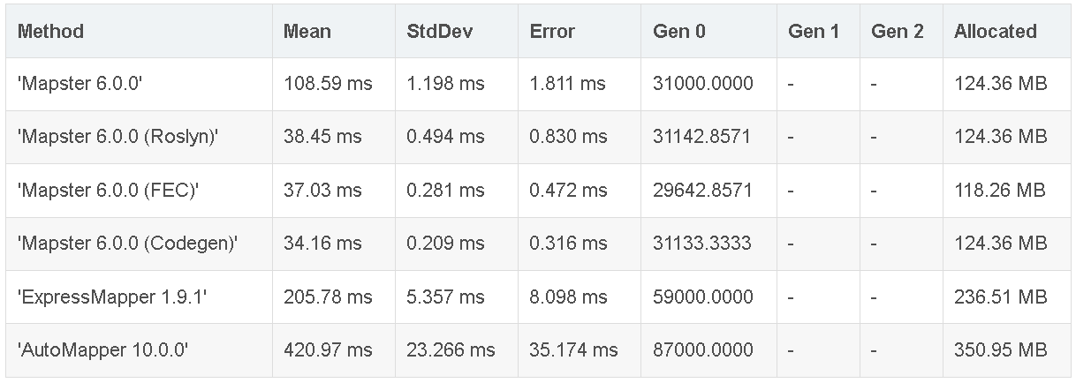Click the Method column header
Screen dimensions: 1076x383
click(50, 31)
